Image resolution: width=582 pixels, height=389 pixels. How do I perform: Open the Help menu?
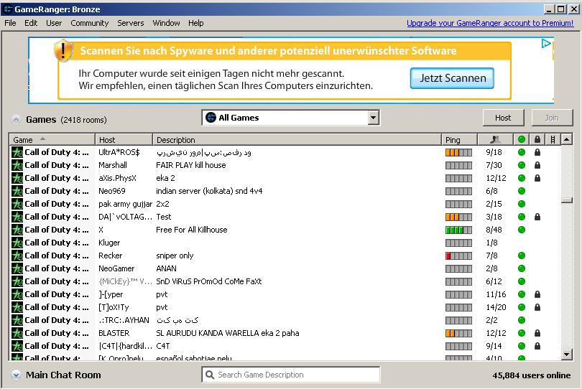[x=195, y=23]
